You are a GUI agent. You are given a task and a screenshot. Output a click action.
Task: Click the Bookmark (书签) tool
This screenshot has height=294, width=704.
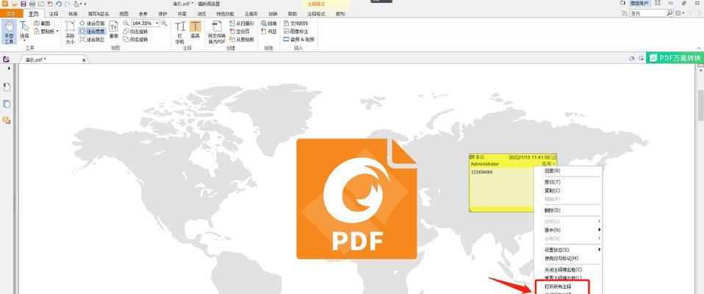tap(269, 32)
